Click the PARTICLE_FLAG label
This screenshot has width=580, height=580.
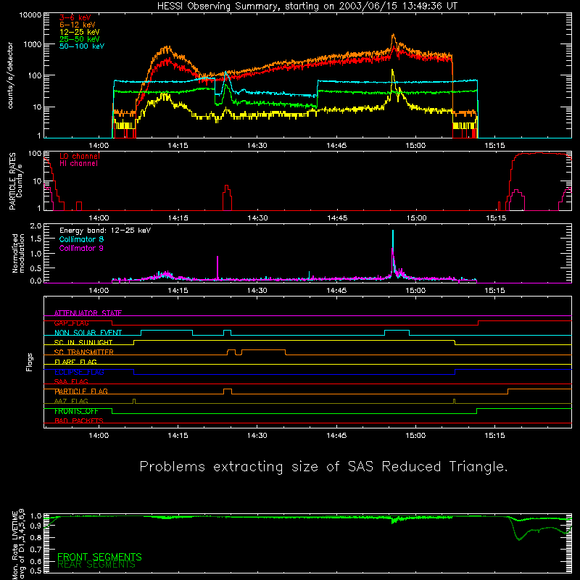81,391
